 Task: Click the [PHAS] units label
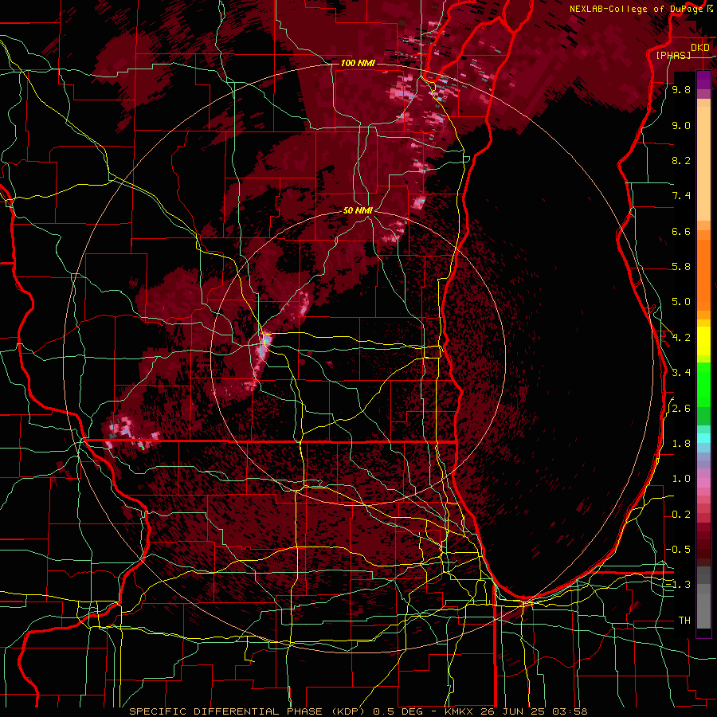tap(673, 55)
